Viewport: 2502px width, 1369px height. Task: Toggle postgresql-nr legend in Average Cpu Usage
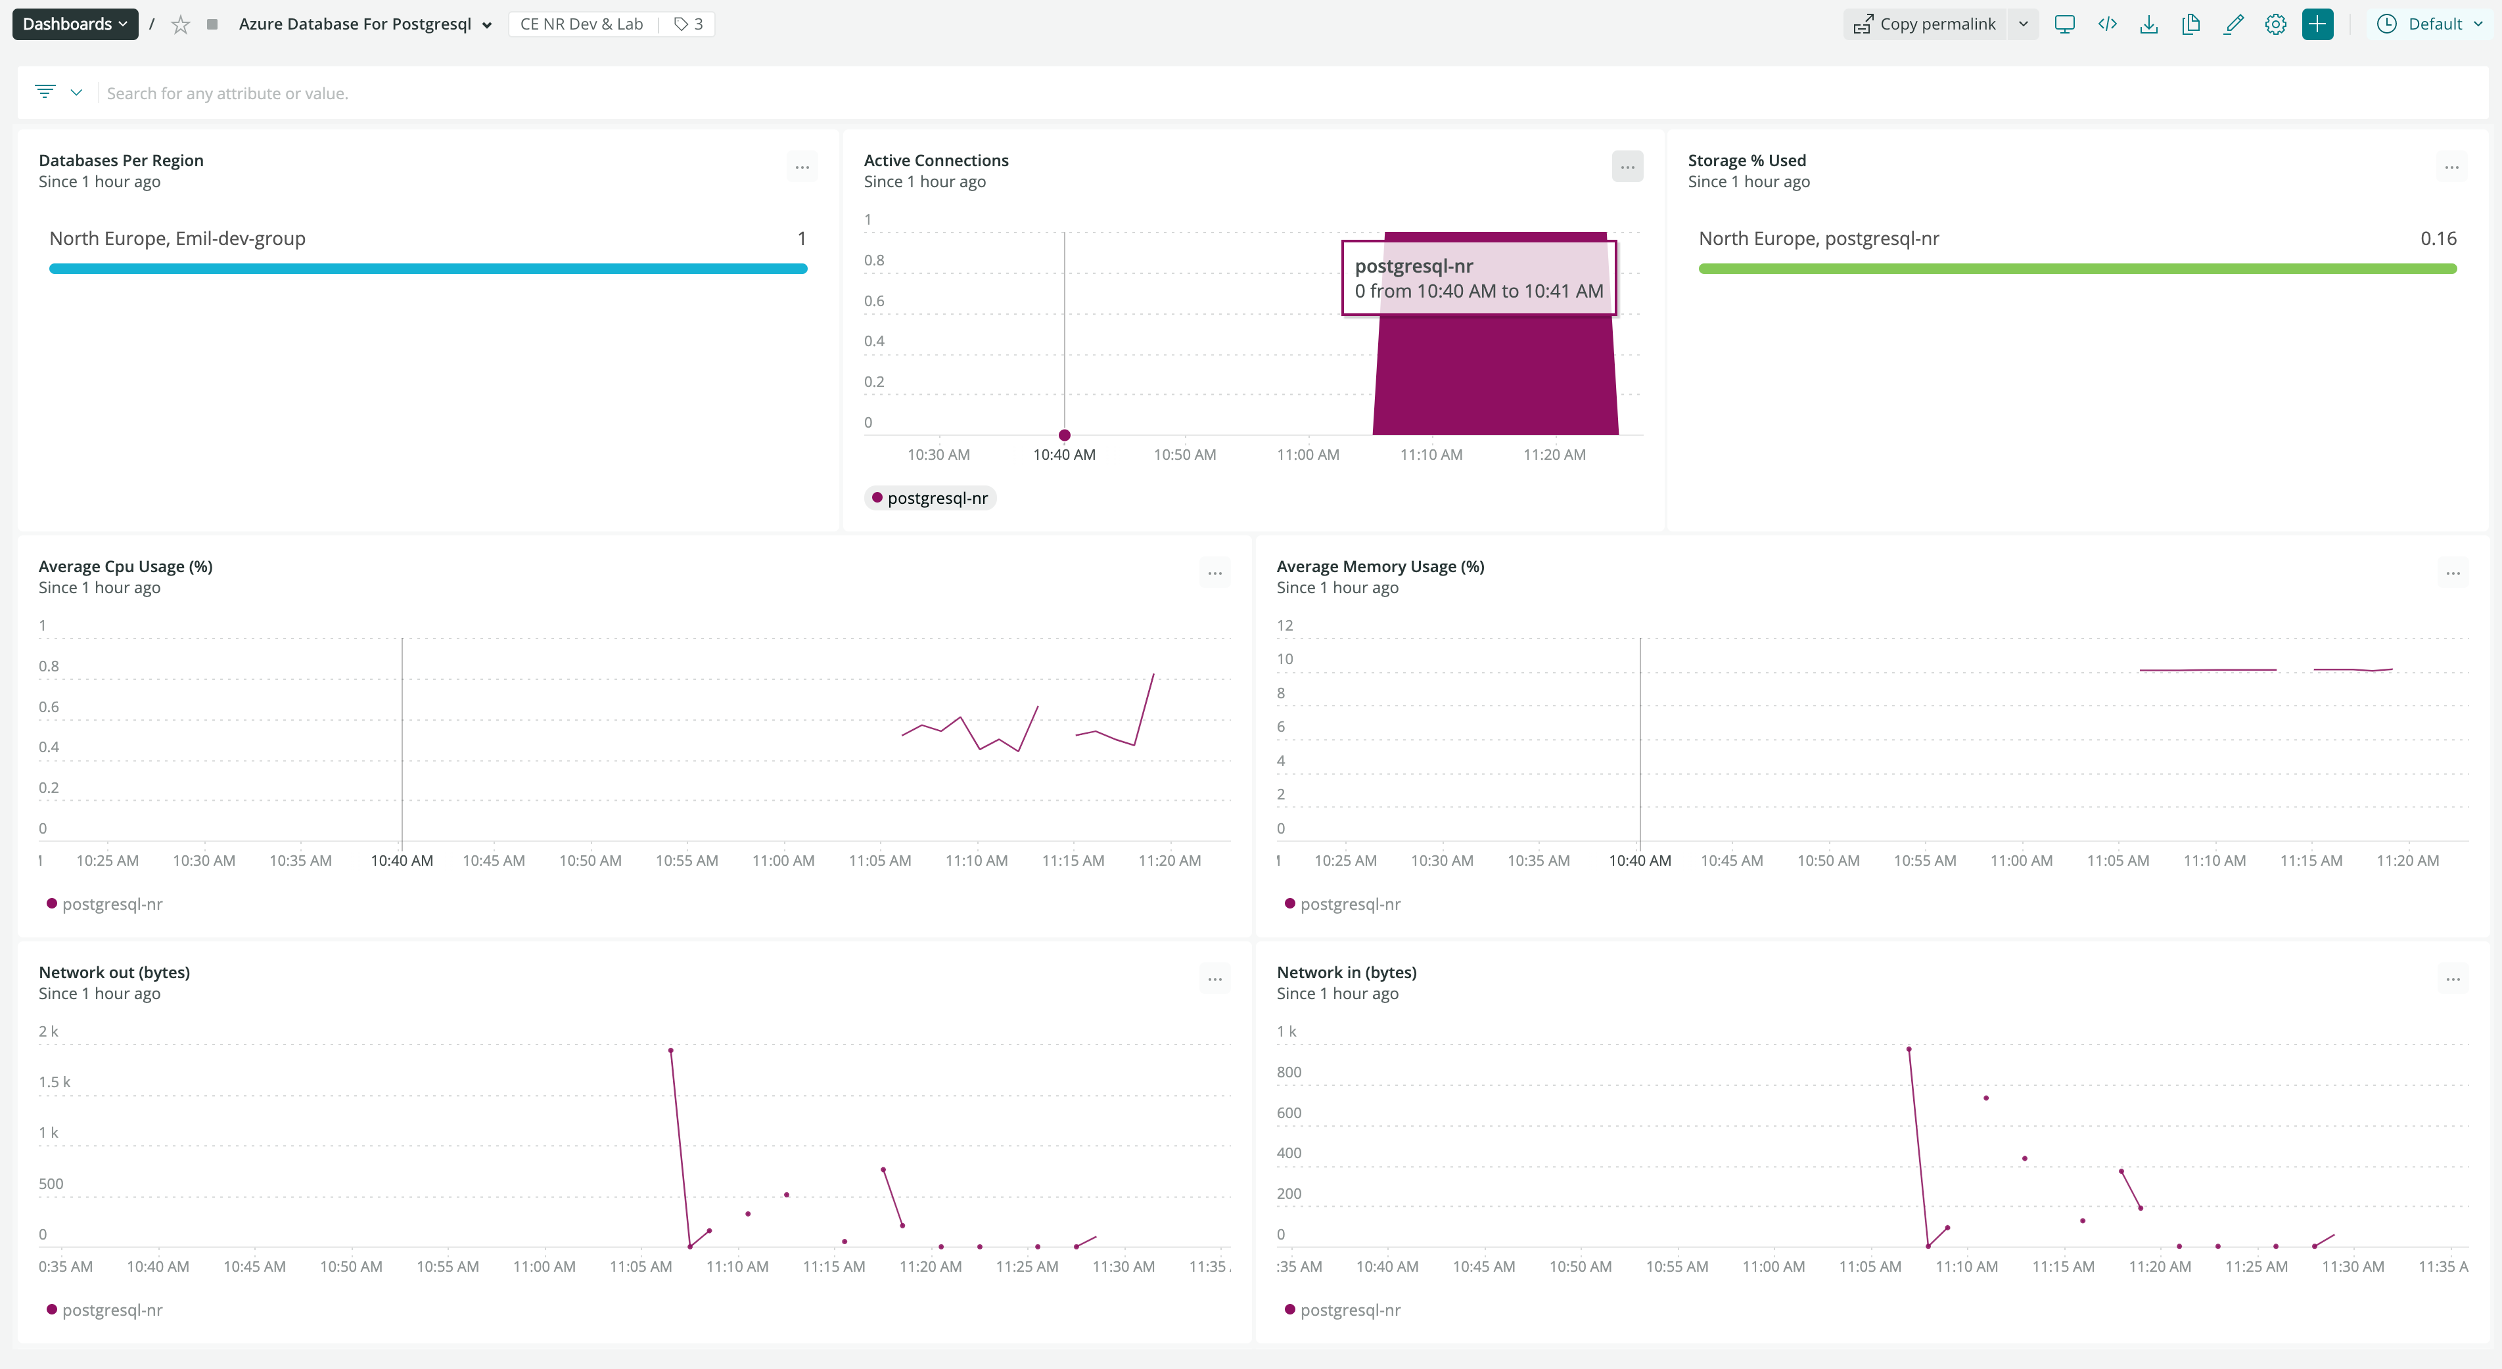[104, 904]
